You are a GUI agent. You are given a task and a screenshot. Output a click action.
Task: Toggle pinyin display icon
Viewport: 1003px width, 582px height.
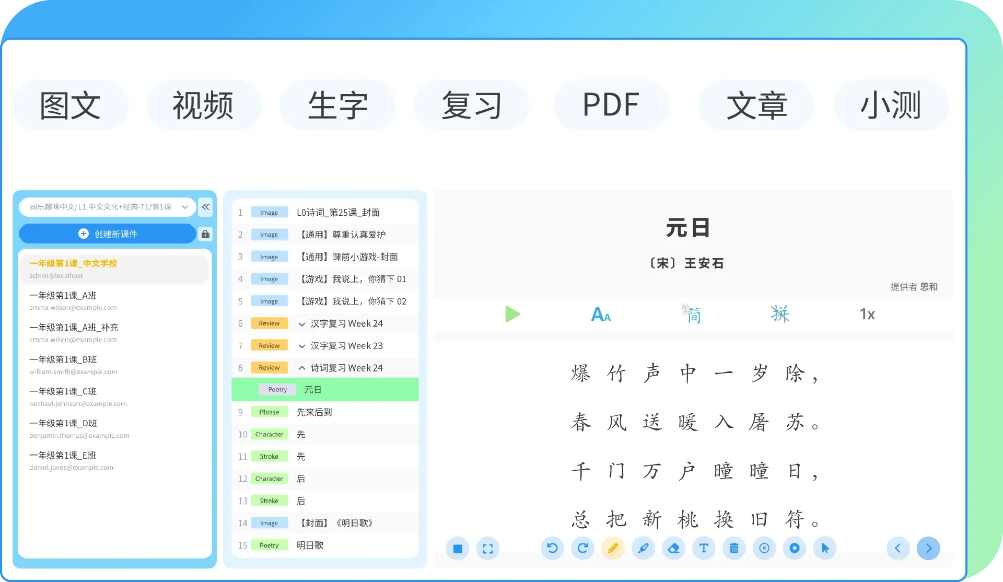(780, 314)
